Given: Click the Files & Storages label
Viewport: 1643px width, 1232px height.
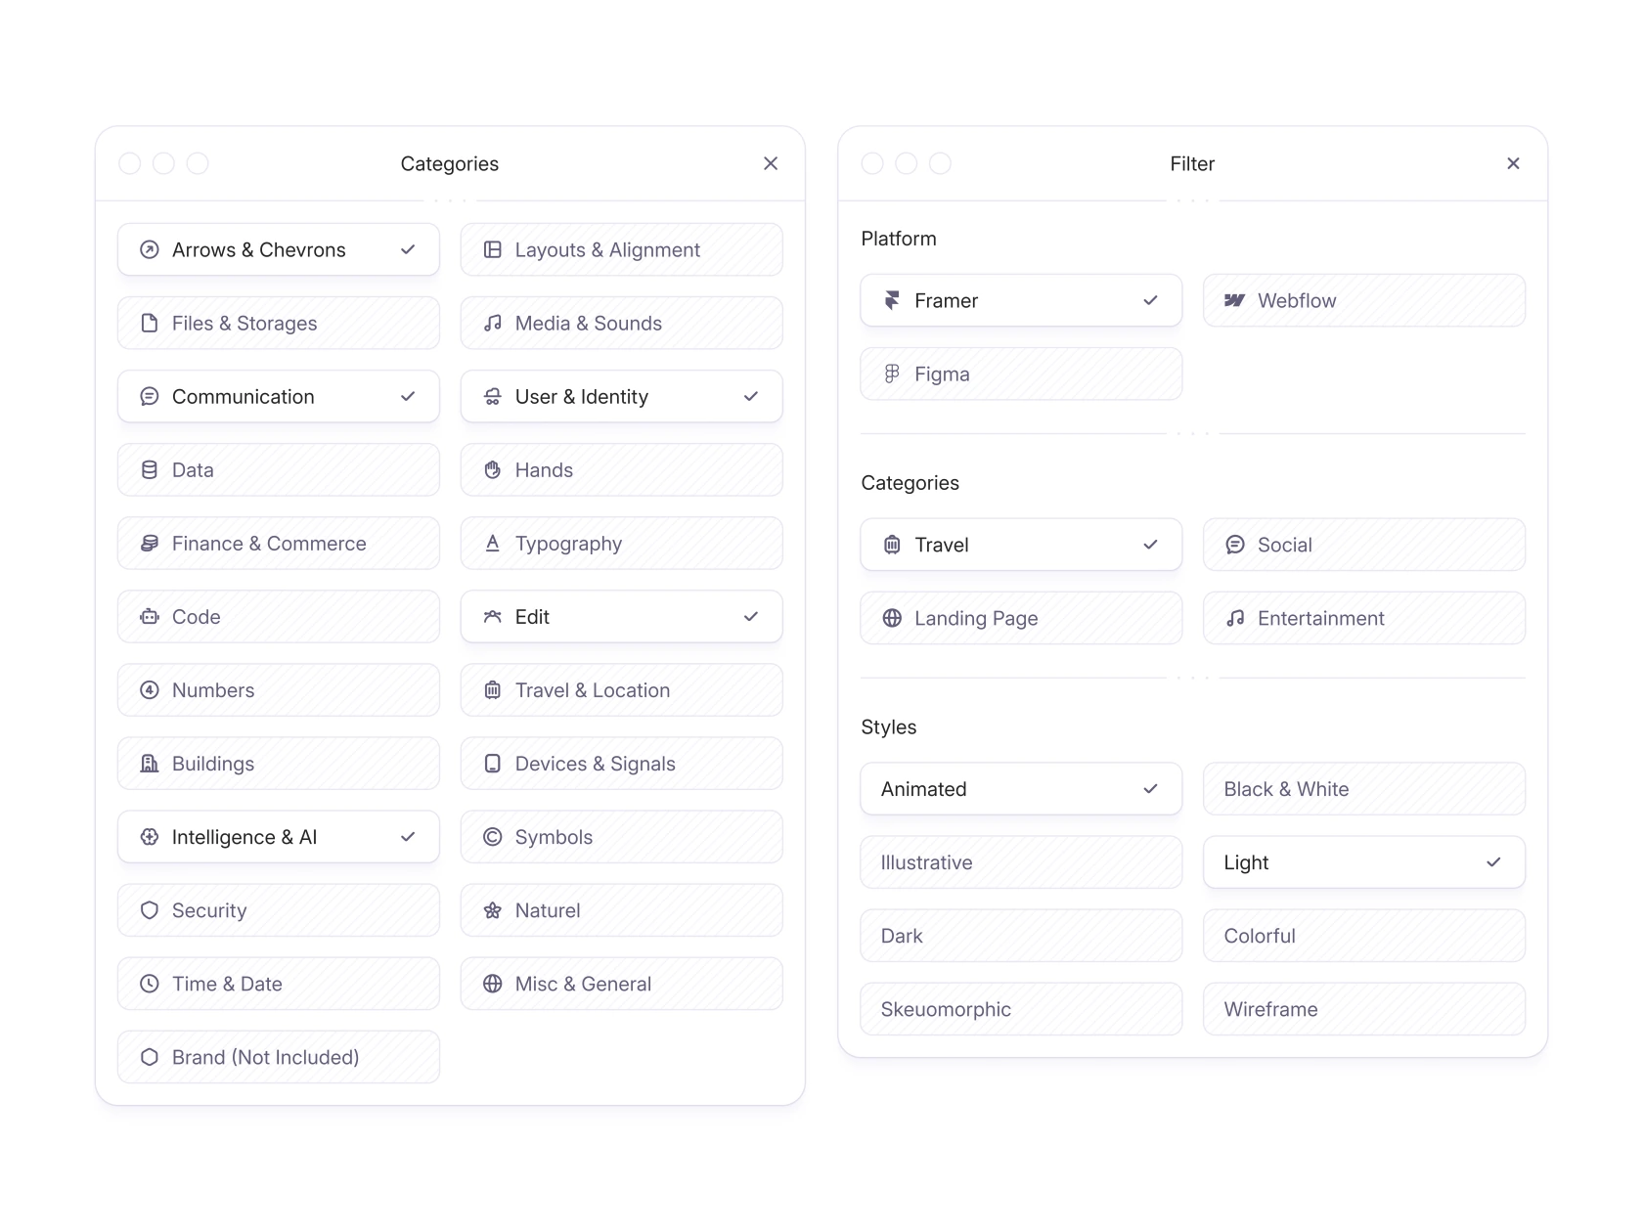Looking at the screenshot, I should pos(244,324).
